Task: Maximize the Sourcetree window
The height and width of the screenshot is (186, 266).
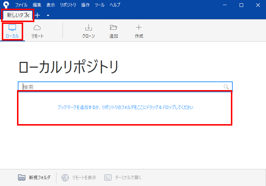Action: (x=241, y=5)
